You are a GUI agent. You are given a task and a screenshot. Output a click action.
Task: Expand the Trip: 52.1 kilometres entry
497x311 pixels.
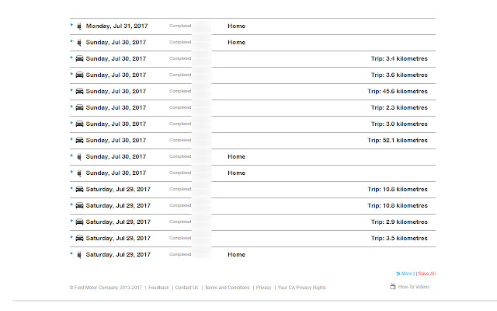point(71,139)
